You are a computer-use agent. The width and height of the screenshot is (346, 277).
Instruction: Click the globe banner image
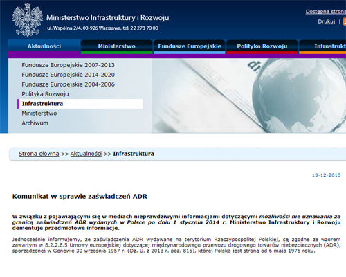[x=249, y=96]
